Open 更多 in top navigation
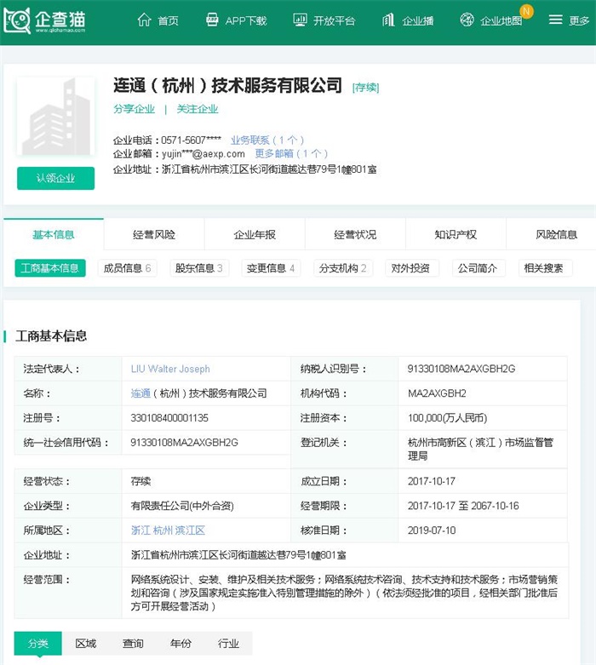The width and height of the screenshot is (596, 665). [x=579, y=20]
